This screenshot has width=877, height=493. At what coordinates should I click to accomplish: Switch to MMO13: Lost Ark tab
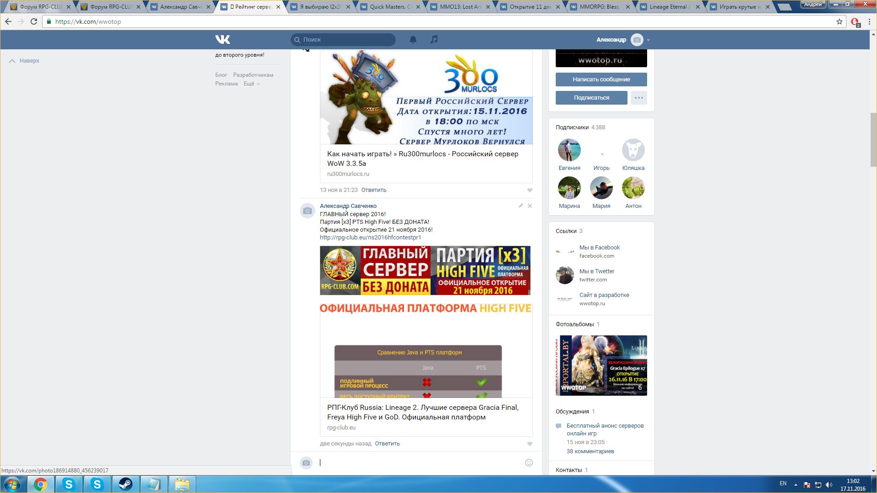[460, 7]
